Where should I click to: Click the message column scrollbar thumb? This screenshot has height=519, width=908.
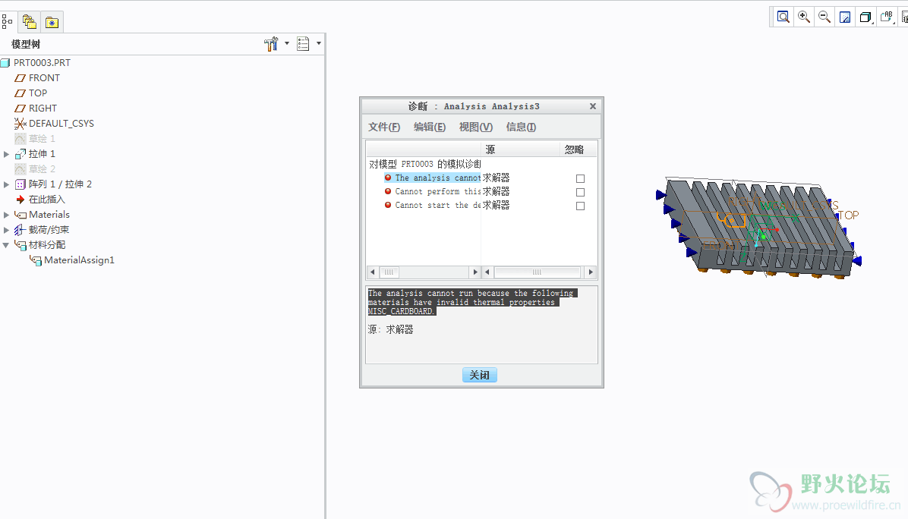(389, 272)
